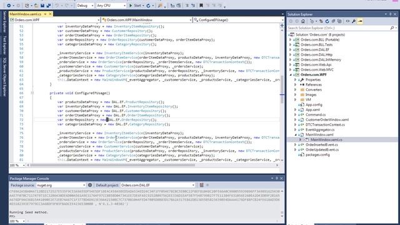Click the Save All icon in the toolbar

click(49, 6)
